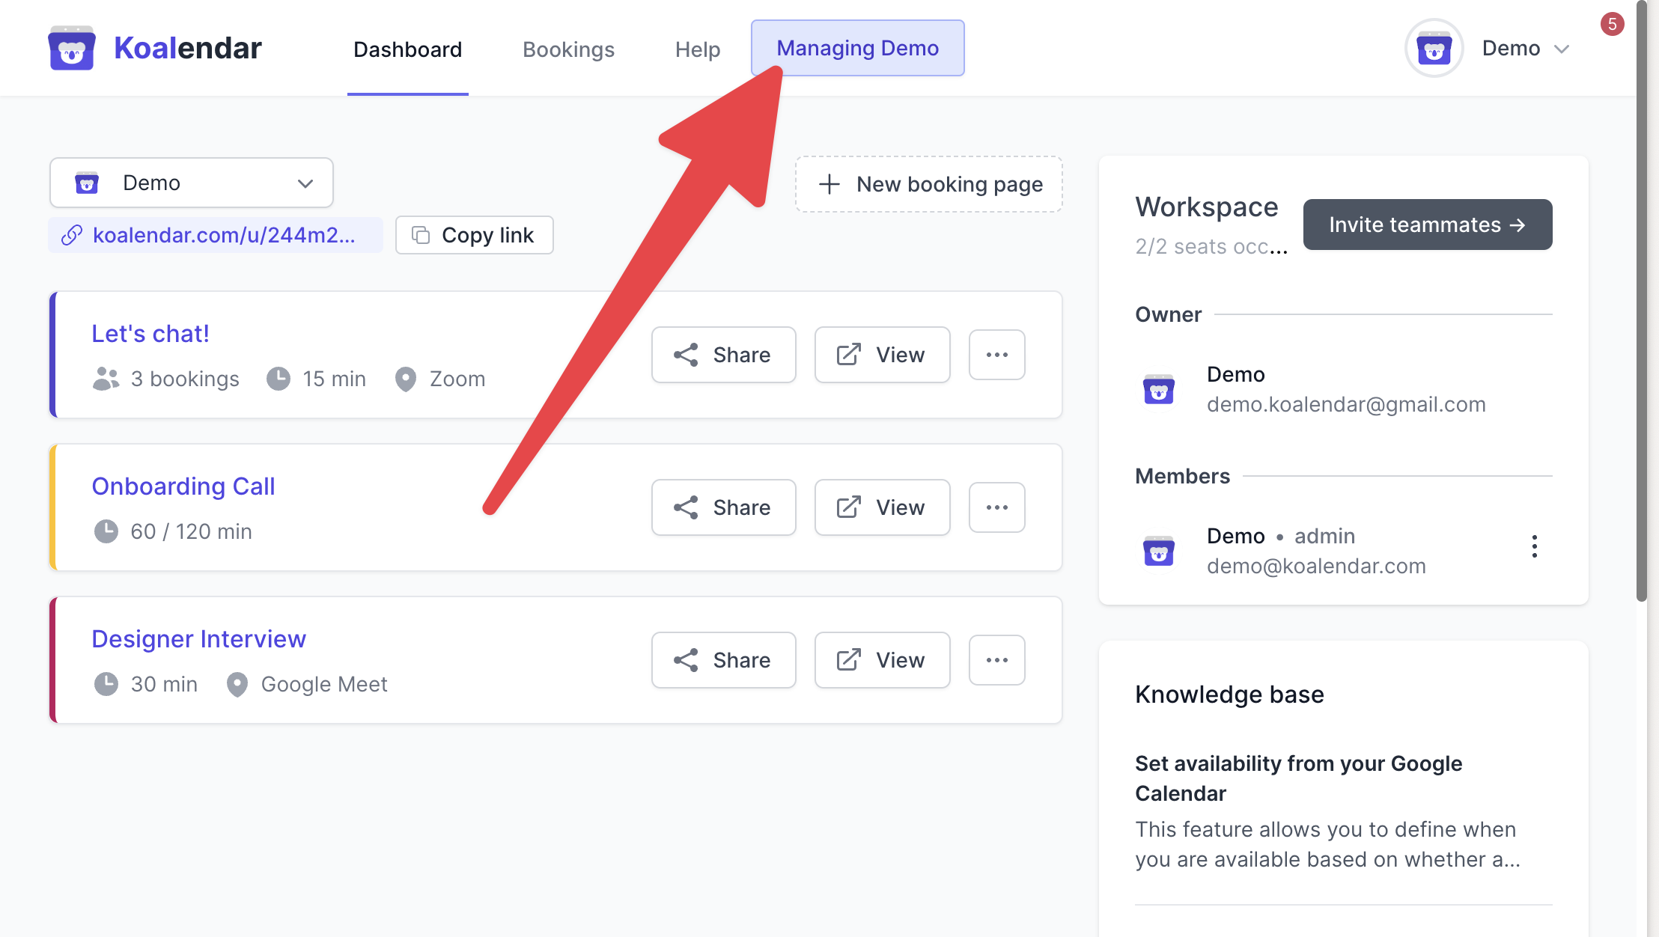
Task: Click the 30 min duration on Designer Interview
Action: pos(164,684)
